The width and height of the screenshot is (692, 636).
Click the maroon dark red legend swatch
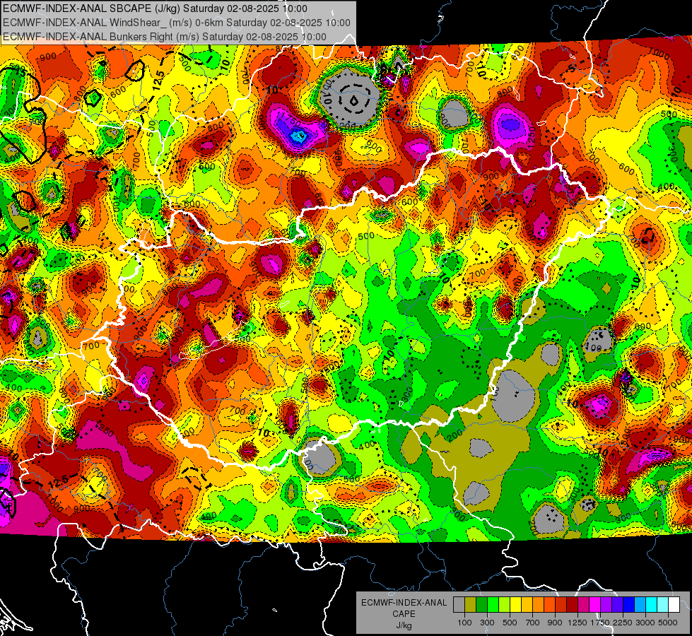[x=572, y=605]
